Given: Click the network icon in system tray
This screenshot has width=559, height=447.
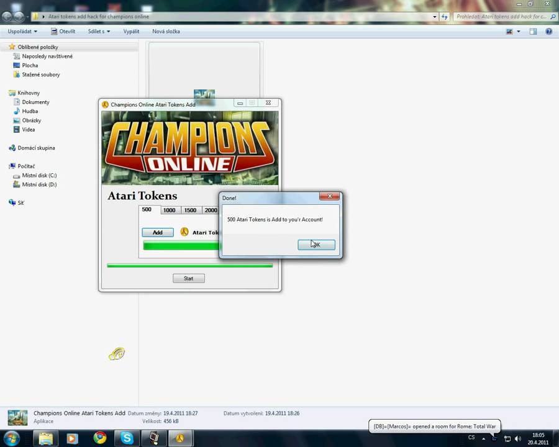Looking at the screenshot, I should pos(507,439).
